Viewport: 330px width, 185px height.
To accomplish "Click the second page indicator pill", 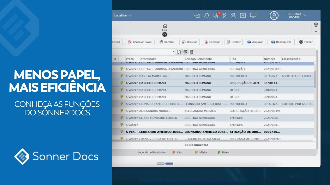I will point(169,164).
